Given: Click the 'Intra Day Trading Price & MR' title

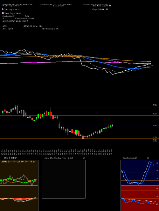Looking at the screenshot, I should (x=59, y=158).
